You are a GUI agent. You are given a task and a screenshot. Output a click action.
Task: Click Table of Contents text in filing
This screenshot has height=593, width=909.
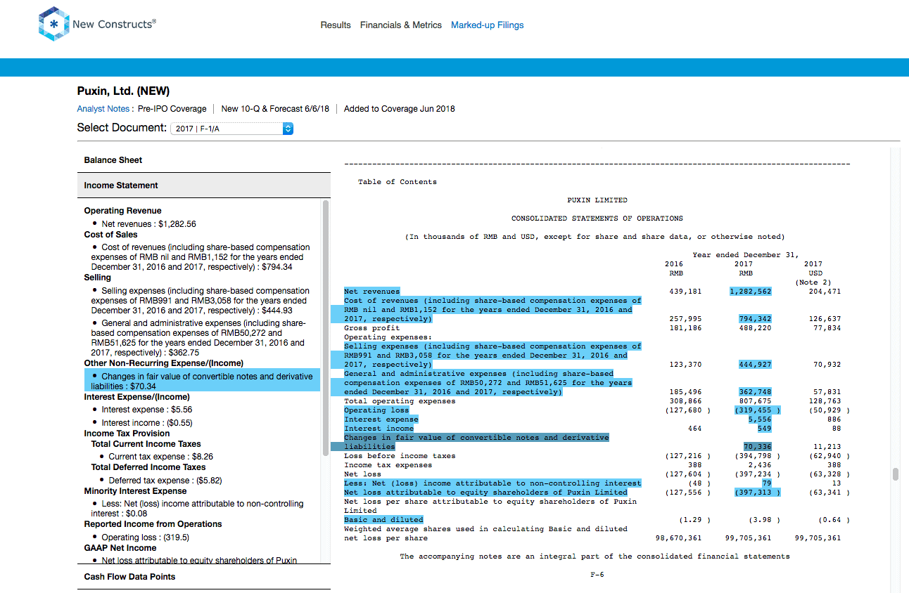[x=398, y=182]
